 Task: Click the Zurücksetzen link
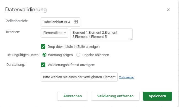tap(127, 77)
